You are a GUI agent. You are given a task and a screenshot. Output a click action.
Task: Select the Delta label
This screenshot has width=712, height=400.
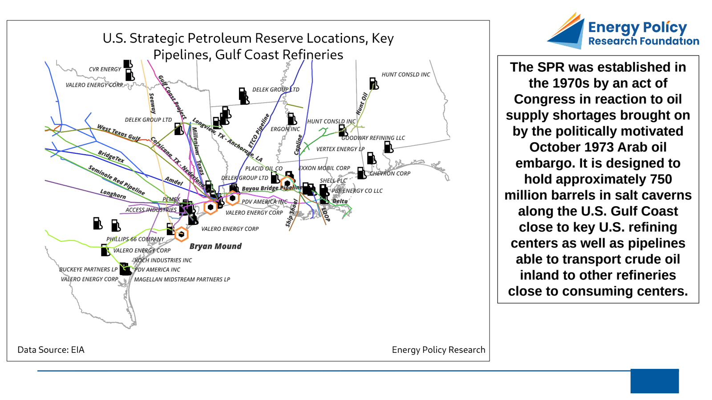tap(340, 201)
